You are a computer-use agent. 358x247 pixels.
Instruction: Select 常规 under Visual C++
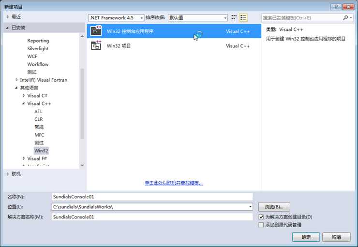click(x=39, y=127)
